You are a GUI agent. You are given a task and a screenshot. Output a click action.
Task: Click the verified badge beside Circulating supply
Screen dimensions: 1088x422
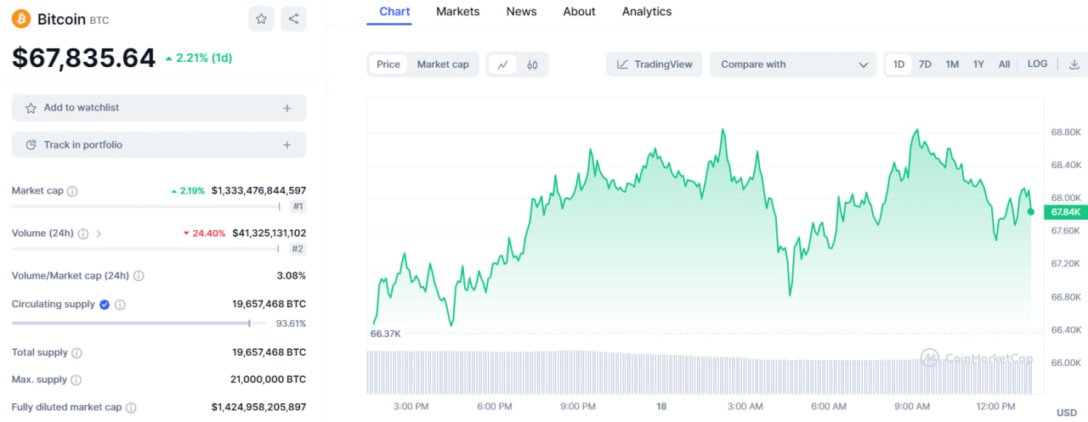pos(105,304)
